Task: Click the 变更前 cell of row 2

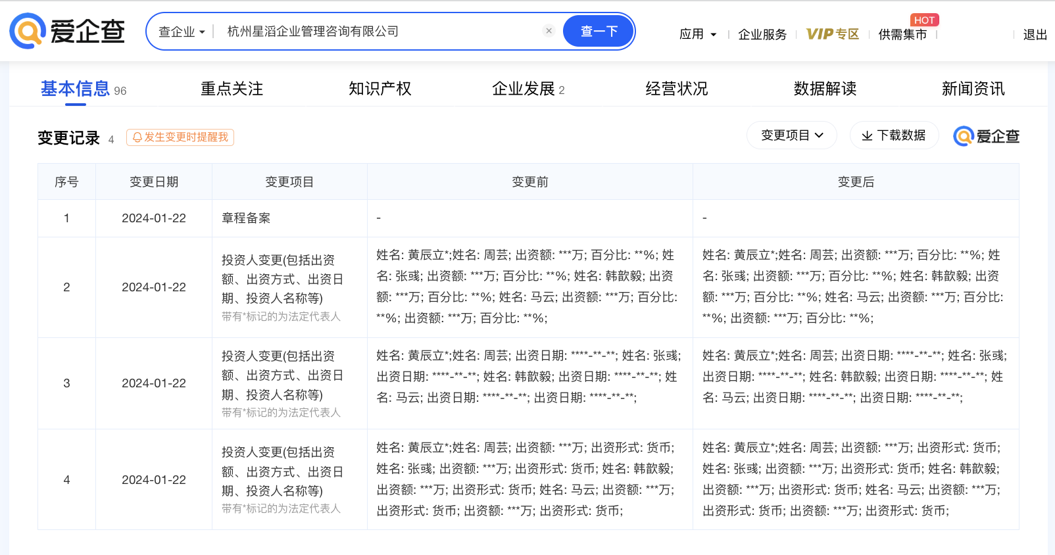Action: [x=530, y=287]
